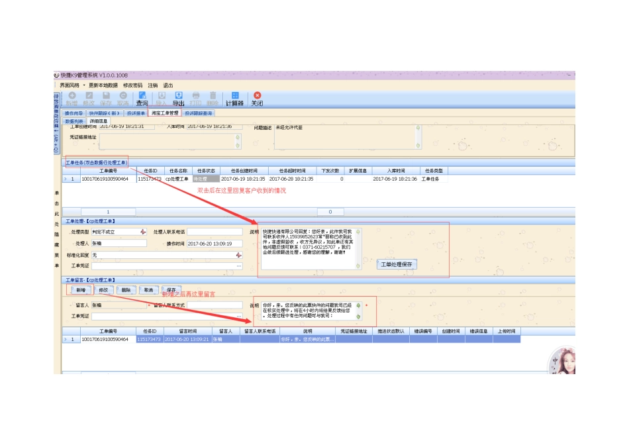Open the 计算器 calculator tool
Image resolution: width=629 pixels, height=445 pixels.
(234, 99)
